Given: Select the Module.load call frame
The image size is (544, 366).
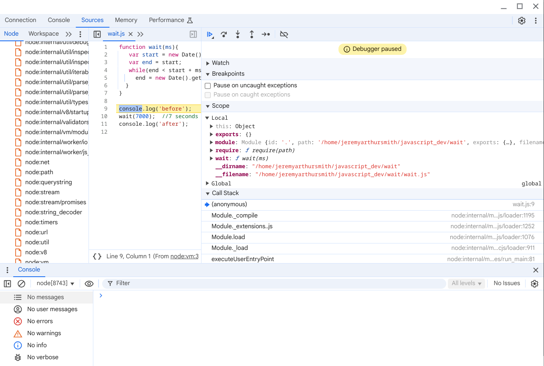Looking at the screenshot, I should pyautogui.click(x=373, y=237).
